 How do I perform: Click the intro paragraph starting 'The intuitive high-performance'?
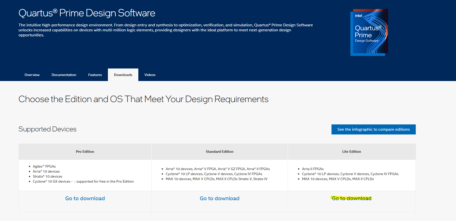pos(166,30)
